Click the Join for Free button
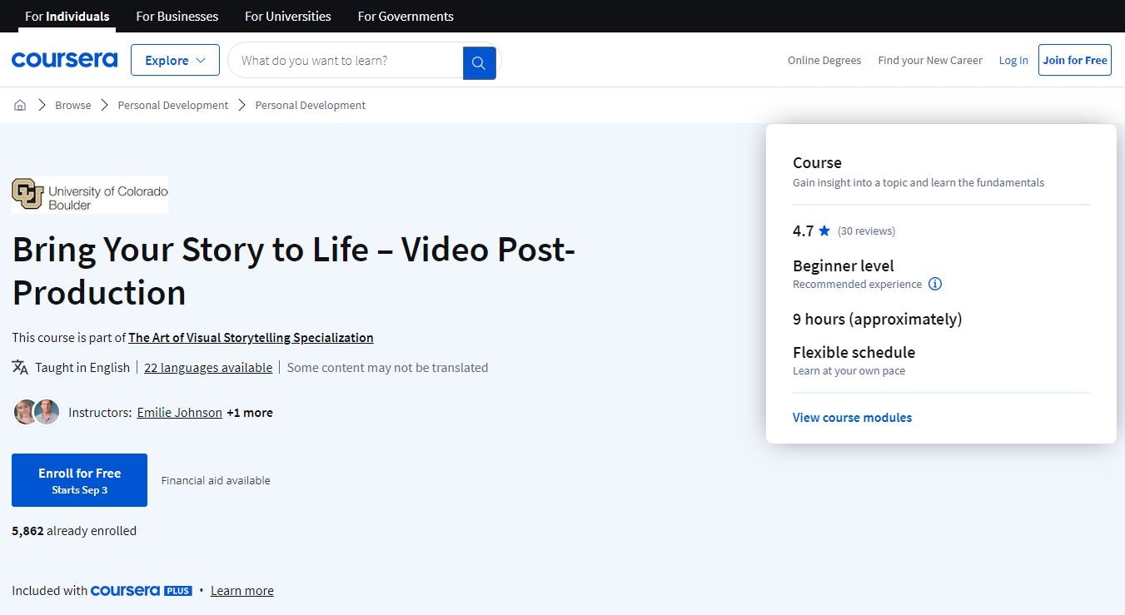The height and width of the screenshot is (615, 1125). pos(1074,60)
